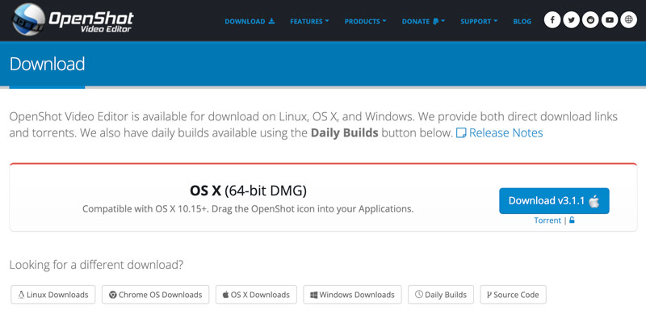Open the Donate dropdown menu
Viewport: 646px width, 323px height.
point(424,21)
